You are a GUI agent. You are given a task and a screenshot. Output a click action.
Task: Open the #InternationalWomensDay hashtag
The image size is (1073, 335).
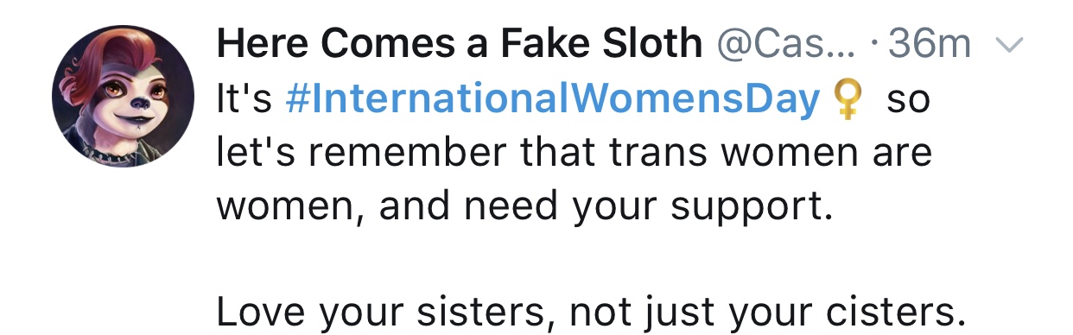[551, 102]
